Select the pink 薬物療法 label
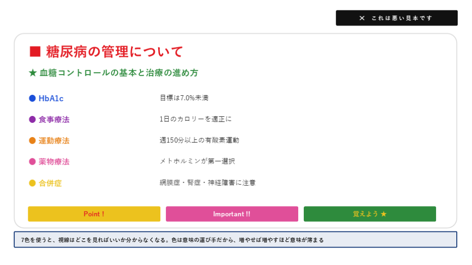The height and width of the screenshot is (265, 472). (x=54, y=162)
